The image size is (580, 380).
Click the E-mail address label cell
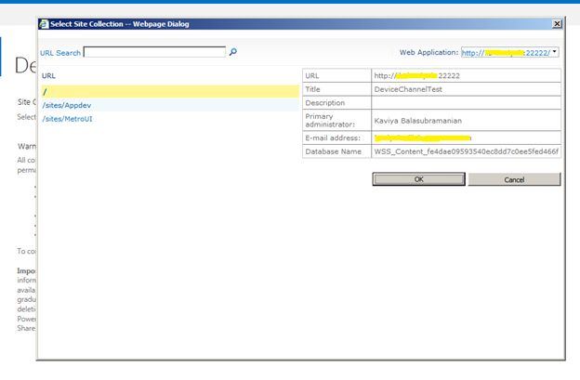coord(336,138)
